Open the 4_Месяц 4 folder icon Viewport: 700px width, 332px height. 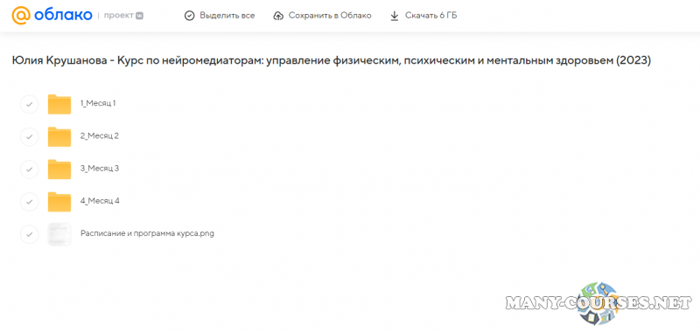coord(59,202)
